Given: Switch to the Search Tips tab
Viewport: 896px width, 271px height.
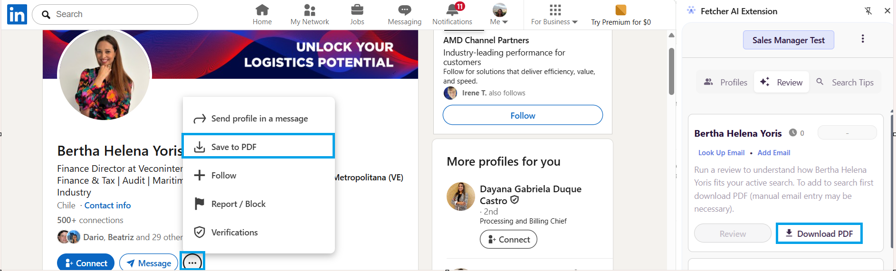Looking at the screenshot, I should coord(845,83).
